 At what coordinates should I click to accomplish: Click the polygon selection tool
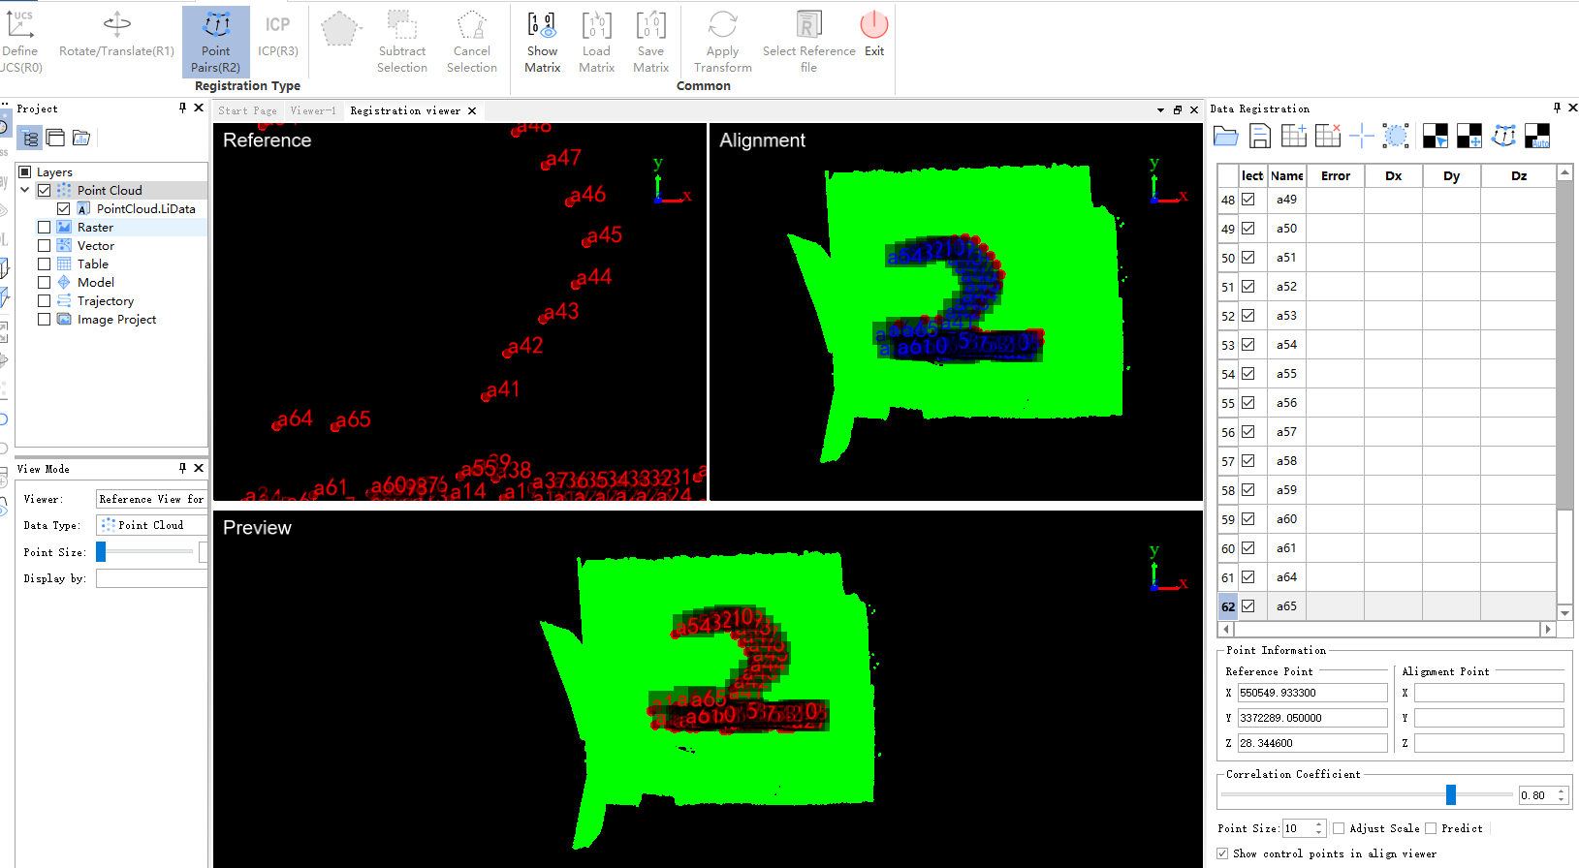pos(339,29)
